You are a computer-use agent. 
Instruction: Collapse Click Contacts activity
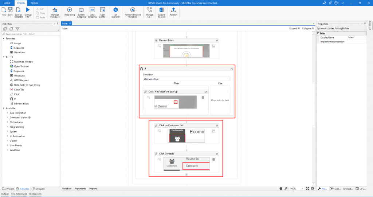217,153
